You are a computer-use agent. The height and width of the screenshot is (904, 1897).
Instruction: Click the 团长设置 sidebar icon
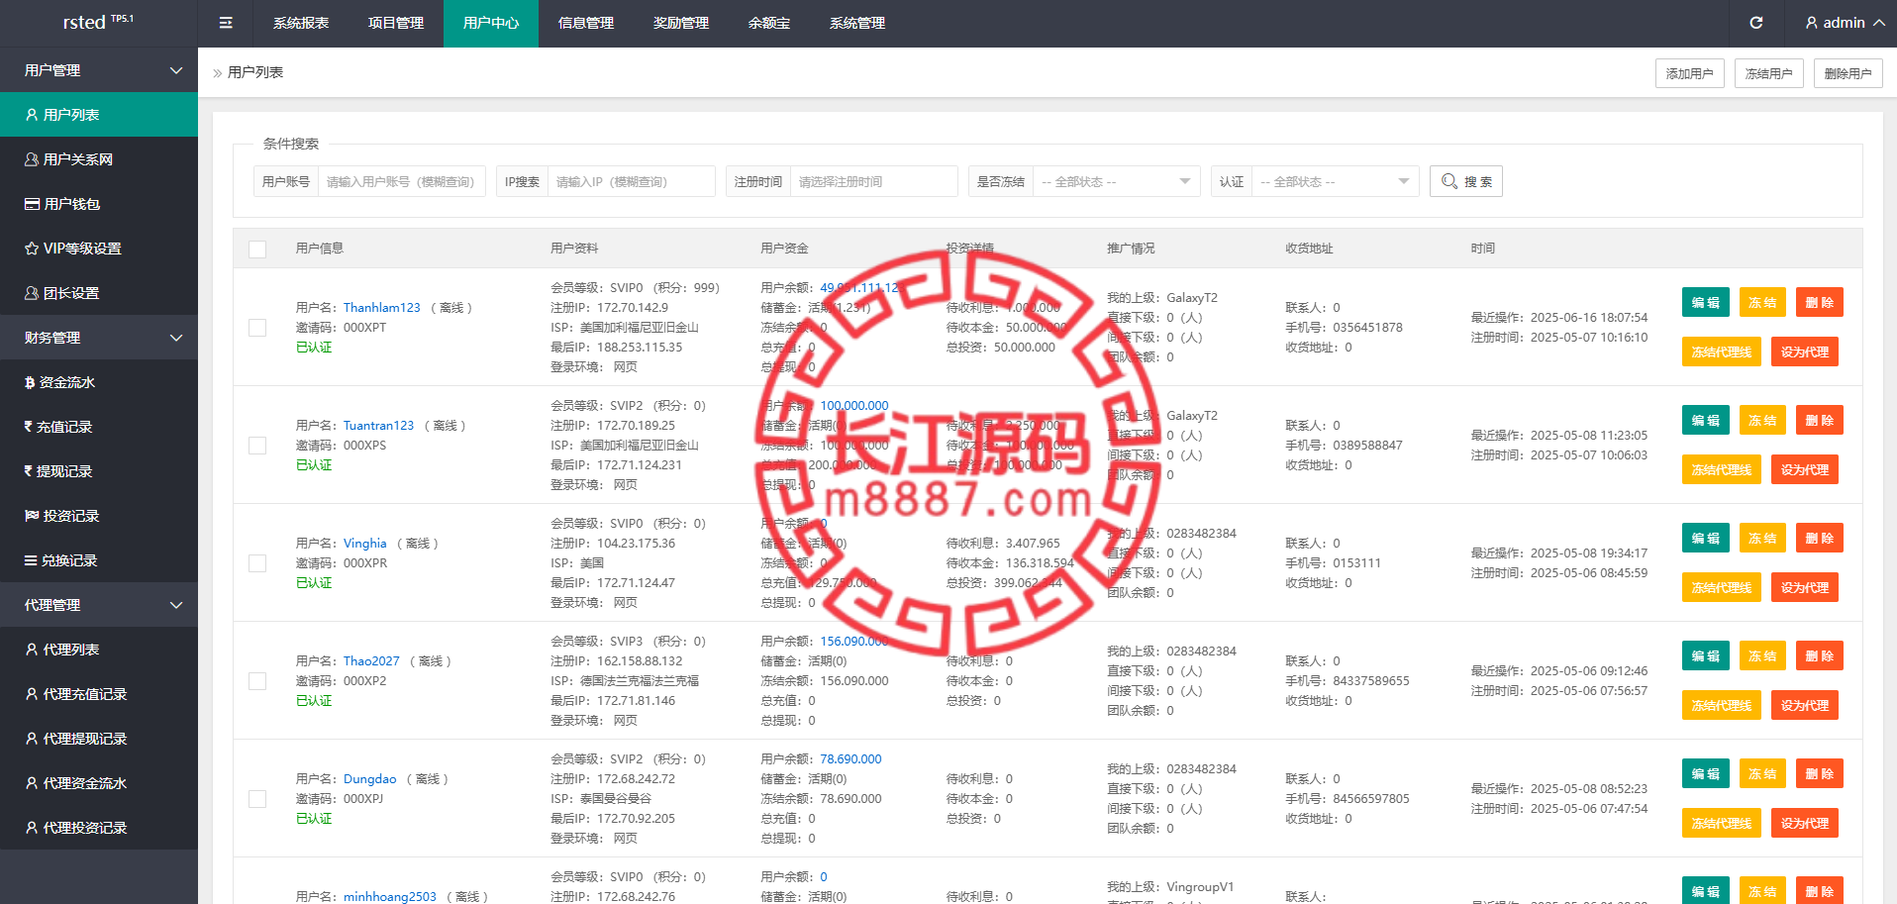point(32,293)
